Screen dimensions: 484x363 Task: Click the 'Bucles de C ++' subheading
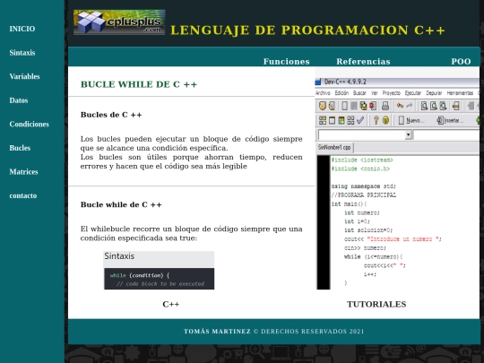point(111,115)
